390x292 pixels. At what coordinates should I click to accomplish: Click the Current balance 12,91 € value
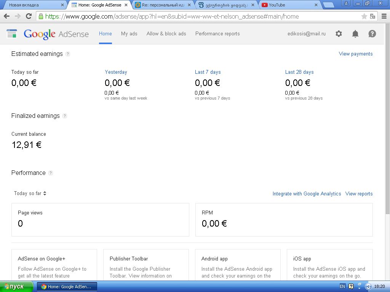[27, 145]
